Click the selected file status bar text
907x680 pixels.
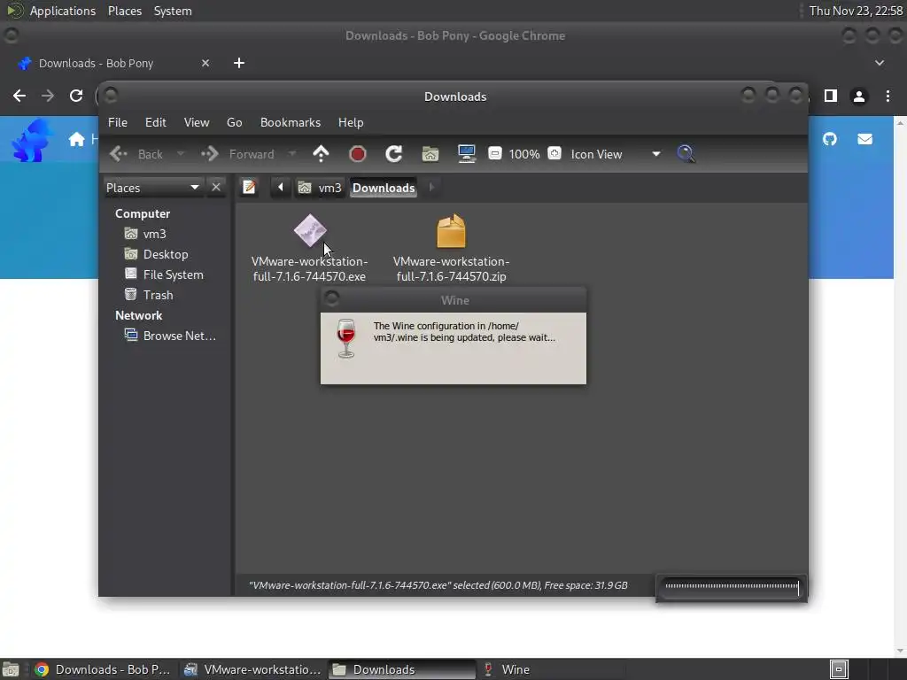click(x=438, y=585)
